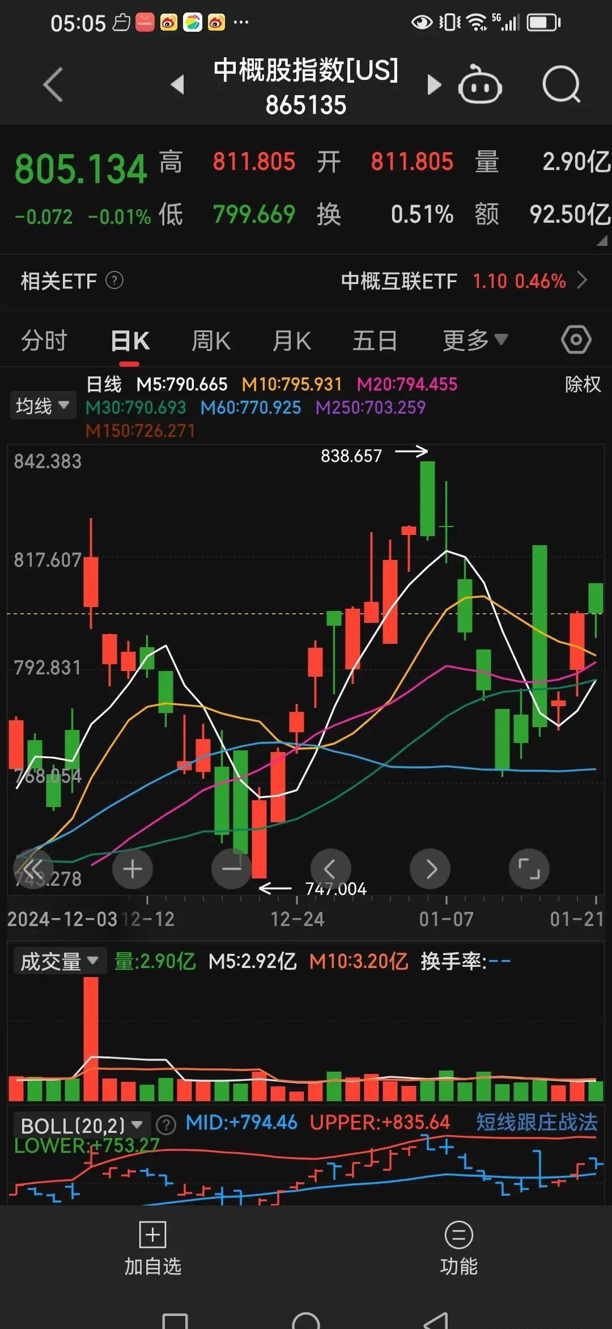Switch to next stock with right triangle

(x=433, y=85)
